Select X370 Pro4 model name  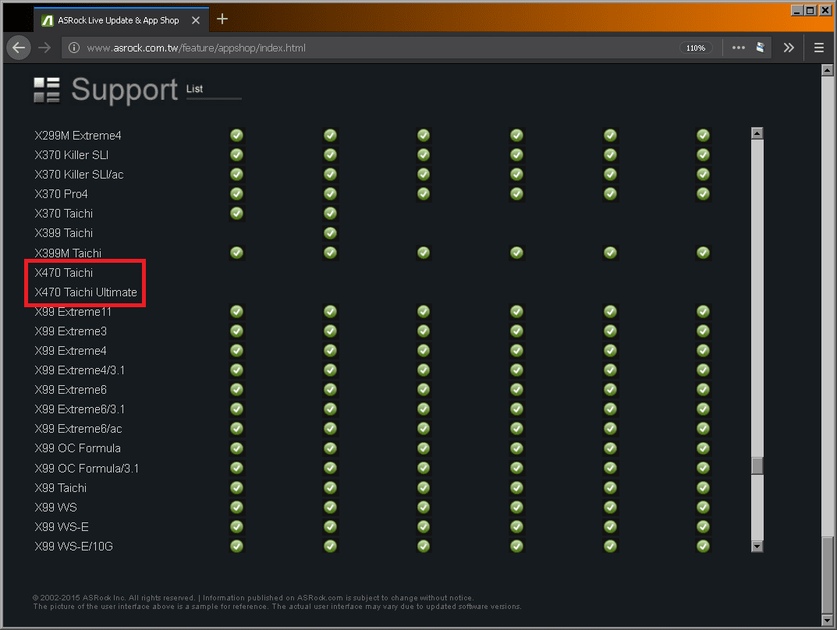point(61,194)
